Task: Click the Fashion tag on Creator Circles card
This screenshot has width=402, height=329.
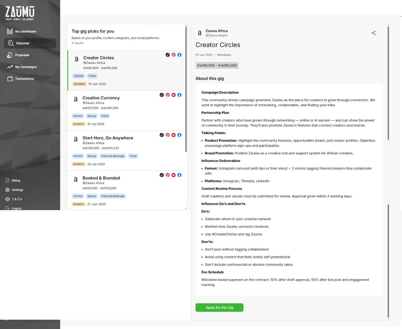Action: click(x=79, y=76)
